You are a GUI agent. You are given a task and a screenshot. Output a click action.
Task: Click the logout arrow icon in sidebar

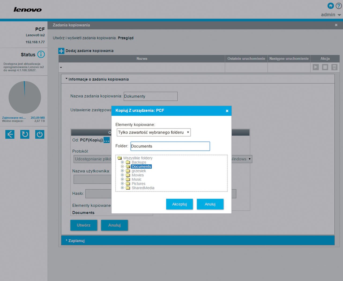coord(10,134)
